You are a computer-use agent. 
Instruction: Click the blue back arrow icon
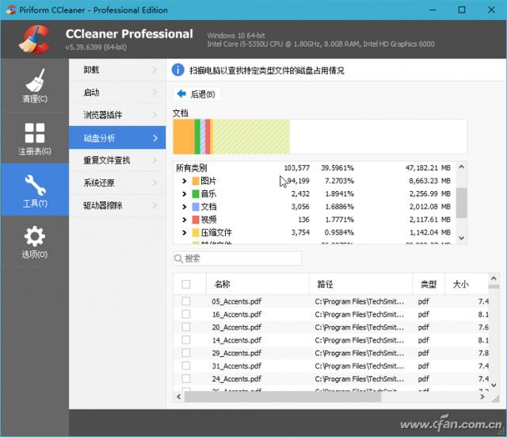(181, 94)
